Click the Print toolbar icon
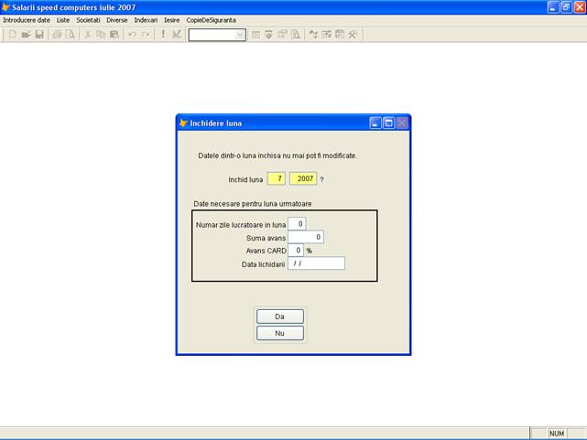 (x=57, y=35)
